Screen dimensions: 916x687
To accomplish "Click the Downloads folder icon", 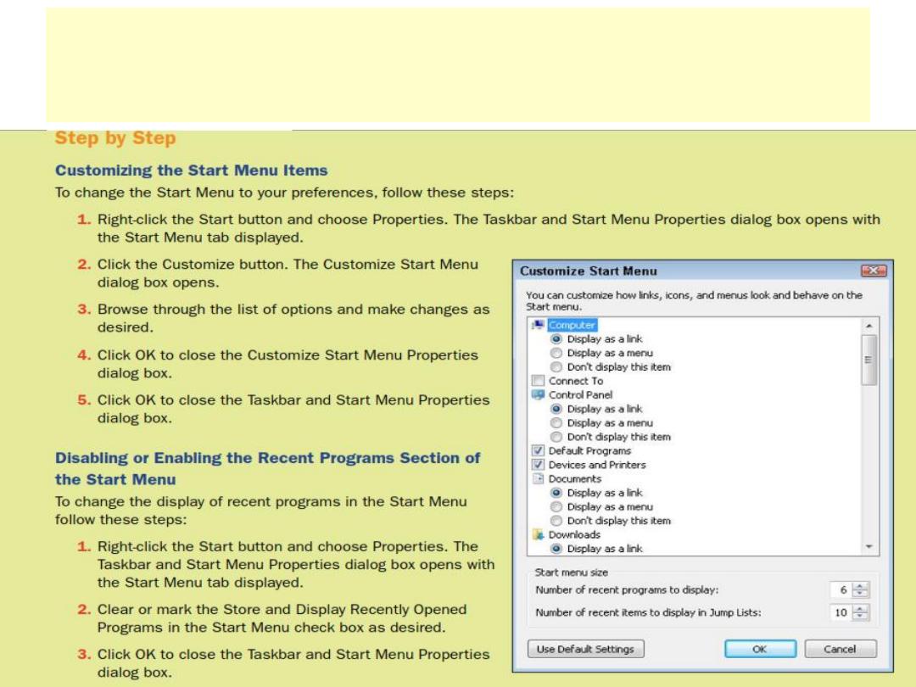I will coord(538,534).
